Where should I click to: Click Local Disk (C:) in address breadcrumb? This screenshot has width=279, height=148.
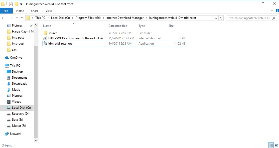coord(60,18)
